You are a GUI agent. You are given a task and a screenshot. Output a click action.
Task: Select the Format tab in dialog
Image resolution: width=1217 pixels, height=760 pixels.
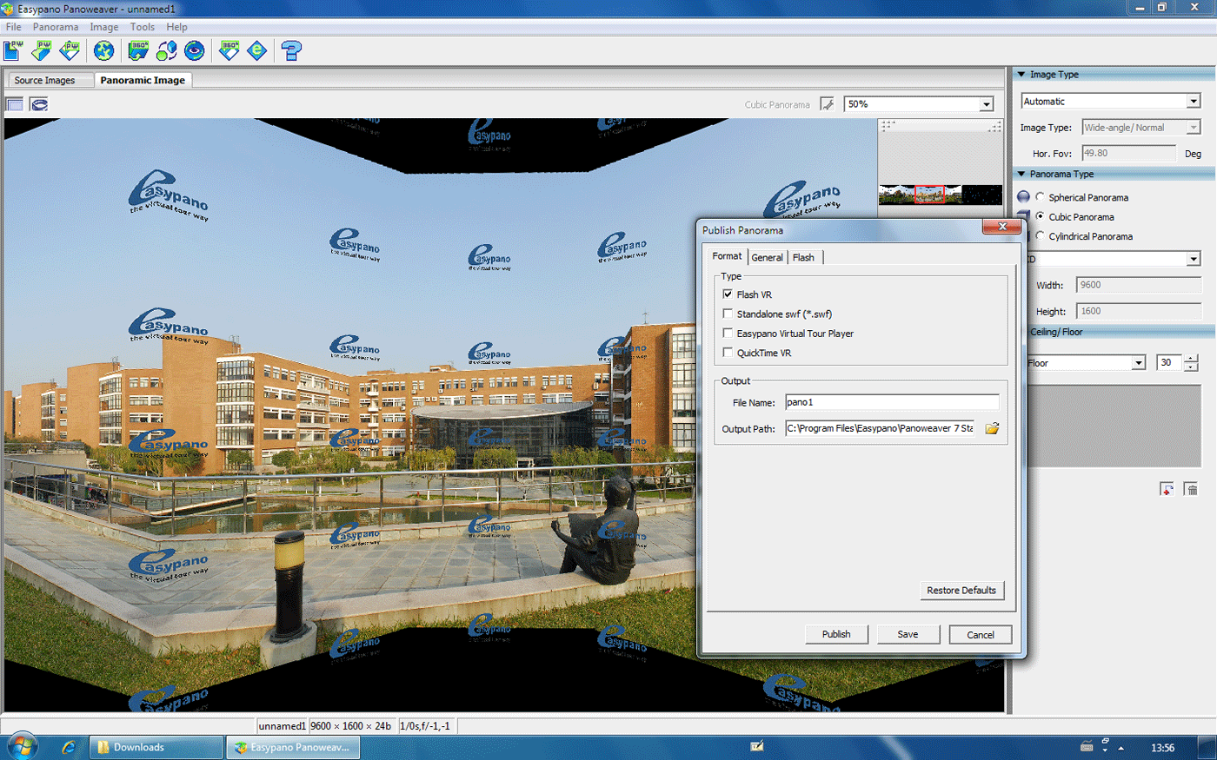point(728,256)
